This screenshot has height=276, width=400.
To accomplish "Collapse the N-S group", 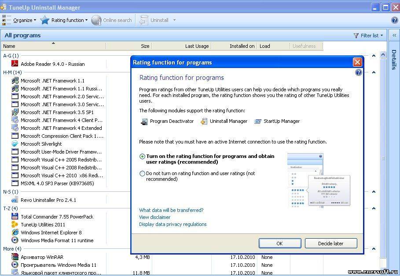I will click(x=374, y=192).
